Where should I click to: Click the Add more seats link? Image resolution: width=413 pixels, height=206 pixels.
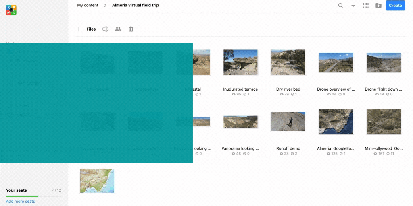point(20,201)
